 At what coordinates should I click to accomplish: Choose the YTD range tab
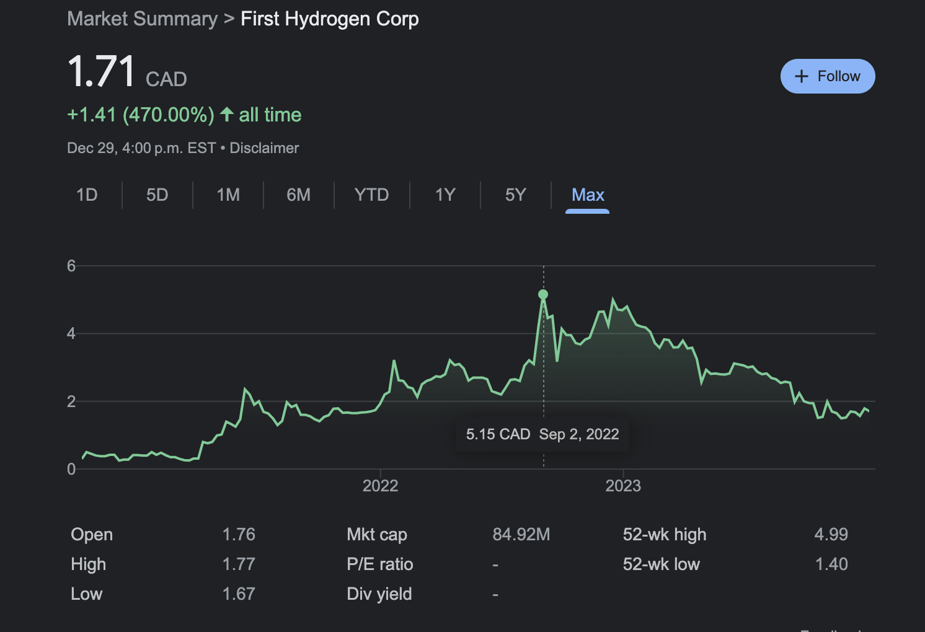[371, 195]
